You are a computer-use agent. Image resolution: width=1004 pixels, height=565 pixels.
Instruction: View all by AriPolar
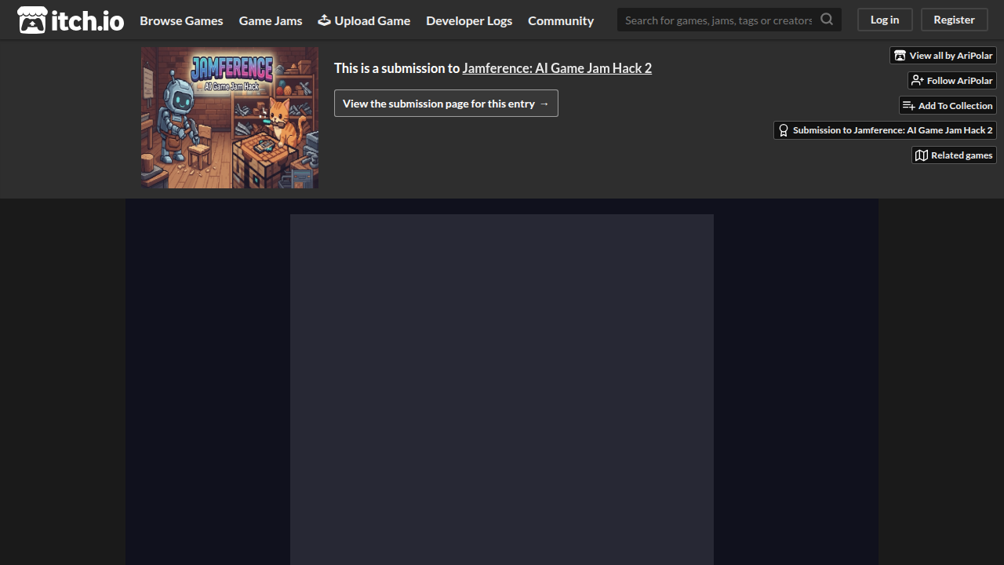click(x=943, y=56)
